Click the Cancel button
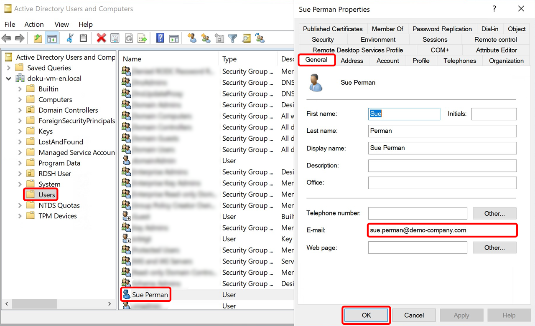This screenshot has width=535, height=326. 414,315
